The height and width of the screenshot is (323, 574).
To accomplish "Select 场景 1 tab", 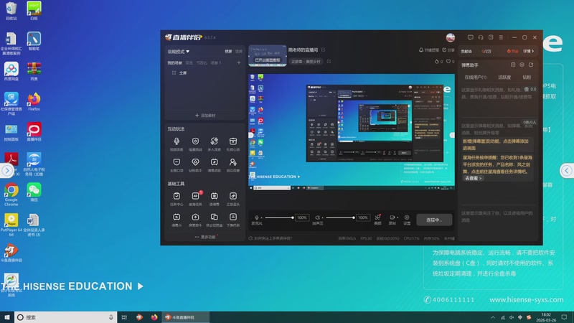I will point(216,63).
